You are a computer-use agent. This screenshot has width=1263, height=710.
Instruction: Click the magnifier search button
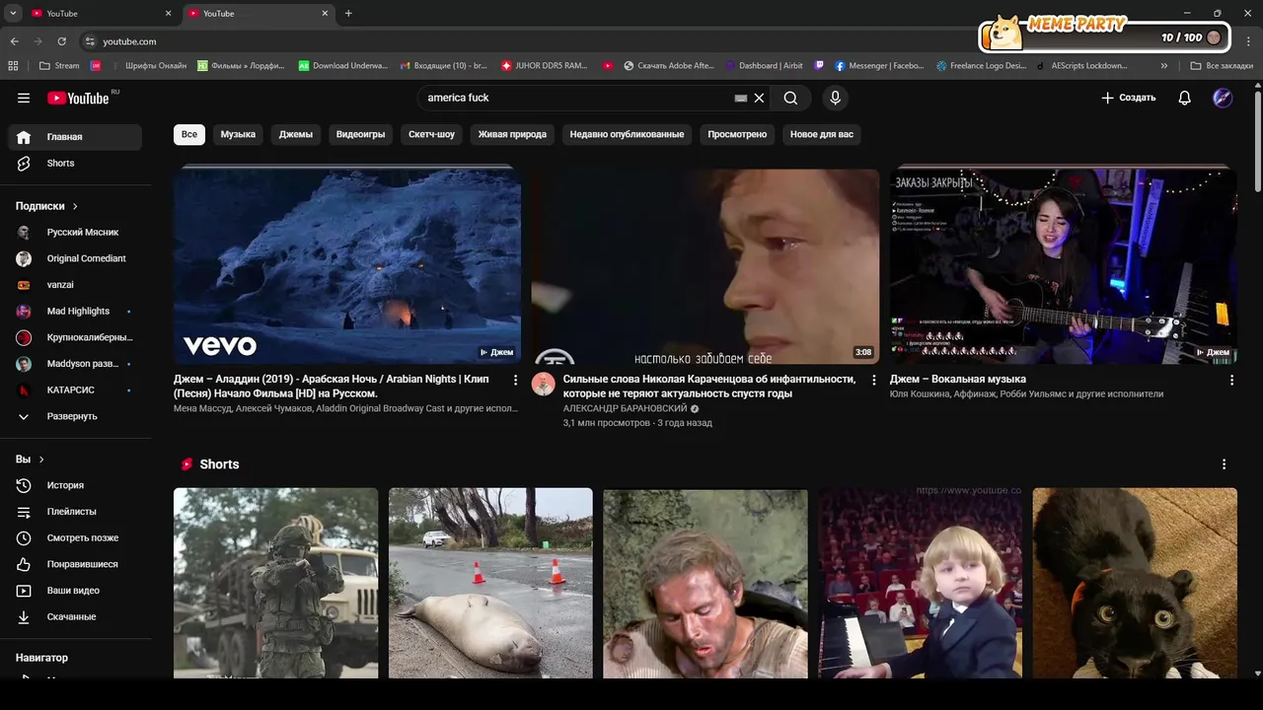click(790, 98)
